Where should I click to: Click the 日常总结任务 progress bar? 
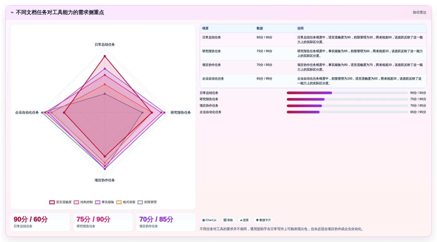(x=347, y=93)
